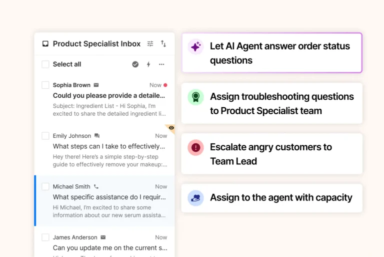The image size is (384, 257).
Task: Tick the Select all checkbox
Action: pyautogui.click(x=45, y=64)
